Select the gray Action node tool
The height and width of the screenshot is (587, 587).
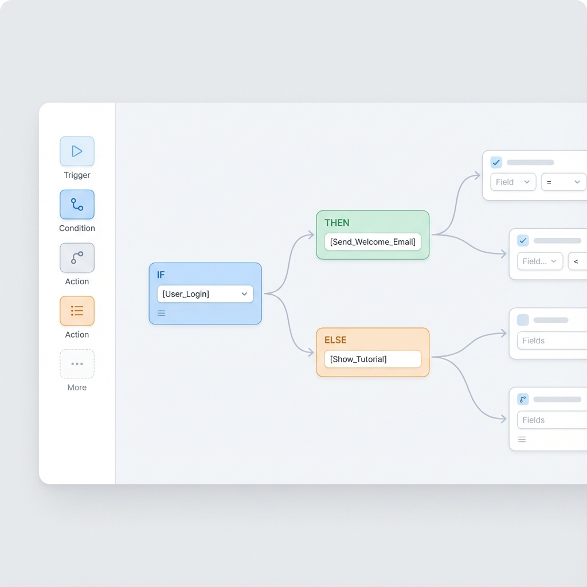76,257
